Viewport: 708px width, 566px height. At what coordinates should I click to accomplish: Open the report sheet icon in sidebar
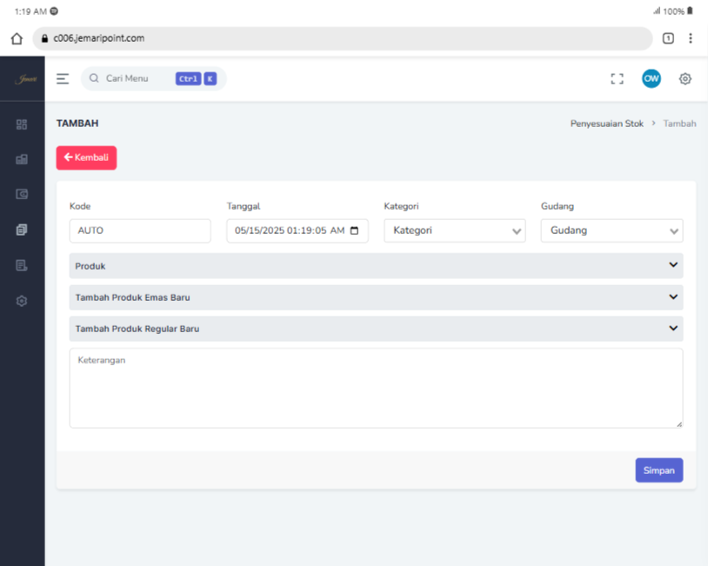pos(22,265)
